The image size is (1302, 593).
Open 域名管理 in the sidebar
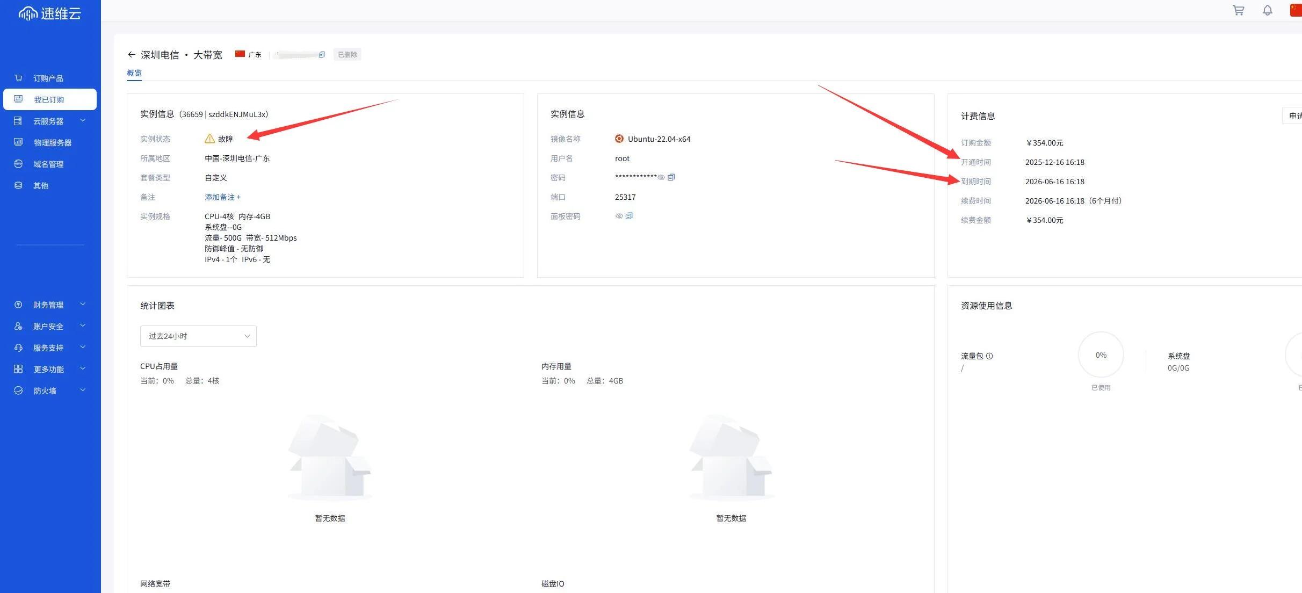point(48,164)
